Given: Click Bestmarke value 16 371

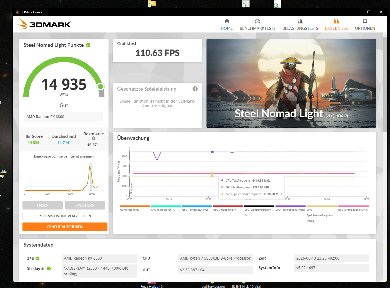Looking at the screenshot, I should [93, 145].
